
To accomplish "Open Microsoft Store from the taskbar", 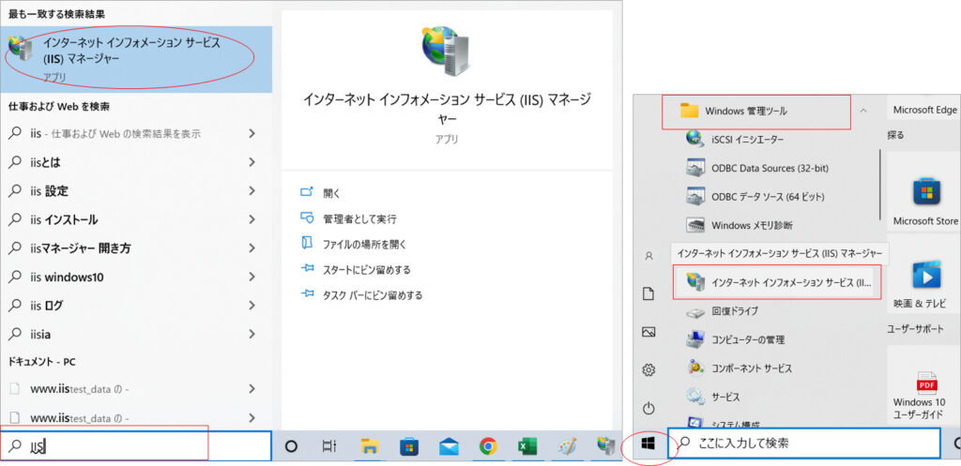I will tap(409, 446).
